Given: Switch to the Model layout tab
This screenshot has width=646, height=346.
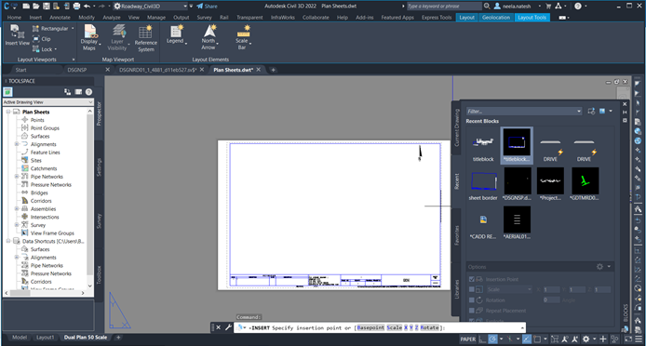Looking at the screenshot, I should pos(20,338).
